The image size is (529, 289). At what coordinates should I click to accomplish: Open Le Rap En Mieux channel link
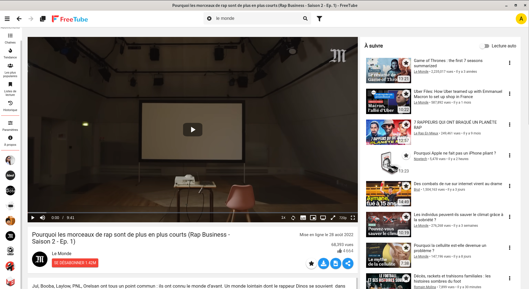pyautogui.click(x=426, y=133)
